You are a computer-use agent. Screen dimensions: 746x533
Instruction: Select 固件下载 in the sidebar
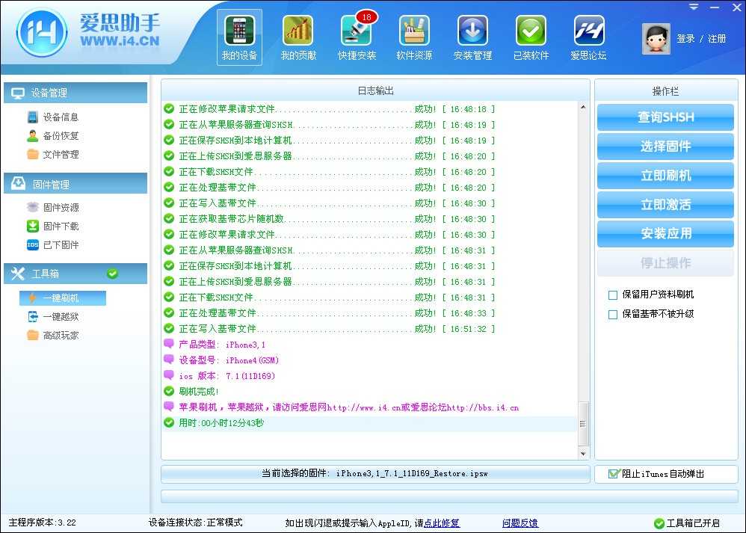pyautogui.click(x=53, y=226)
